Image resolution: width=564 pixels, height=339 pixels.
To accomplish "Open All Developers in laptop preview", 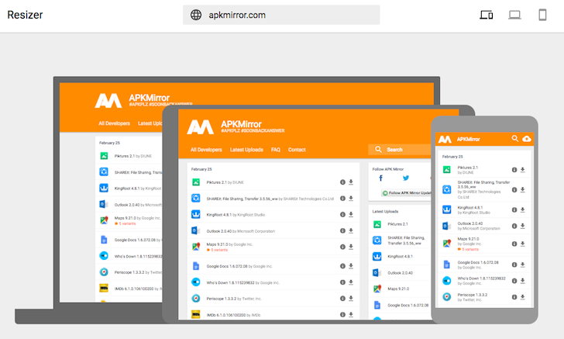I will (x=115, y=123).
